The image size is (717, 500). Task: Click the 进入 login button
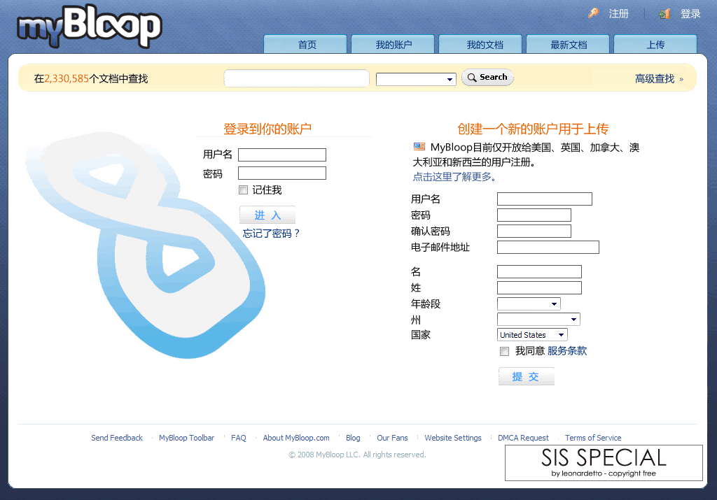(267, 215)
